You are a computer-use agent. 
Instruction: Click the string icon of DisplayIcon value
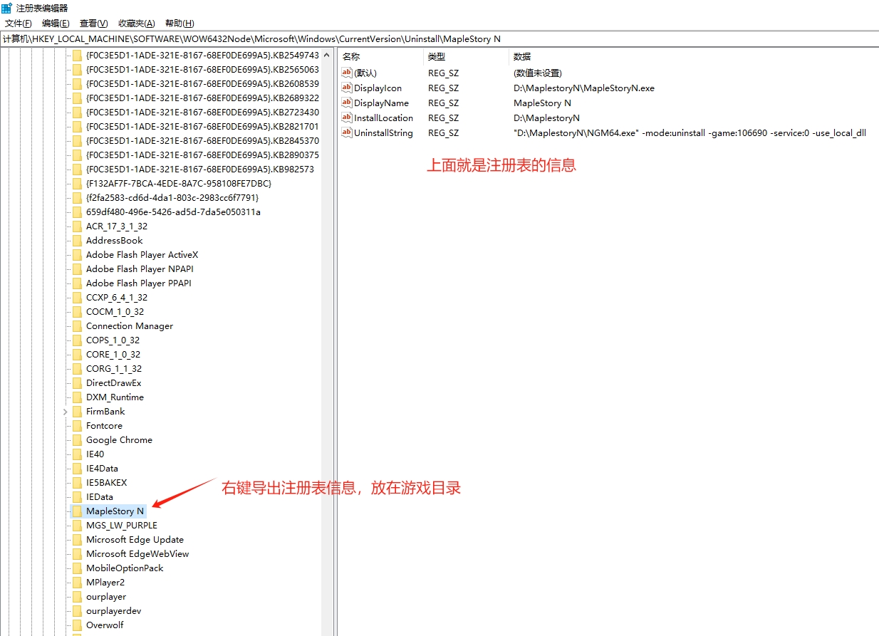click(347, 88)
